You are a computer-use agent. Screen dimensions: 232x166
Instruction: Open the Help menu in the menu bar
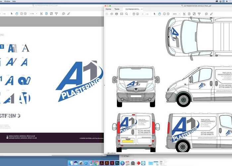pos(14,1)
